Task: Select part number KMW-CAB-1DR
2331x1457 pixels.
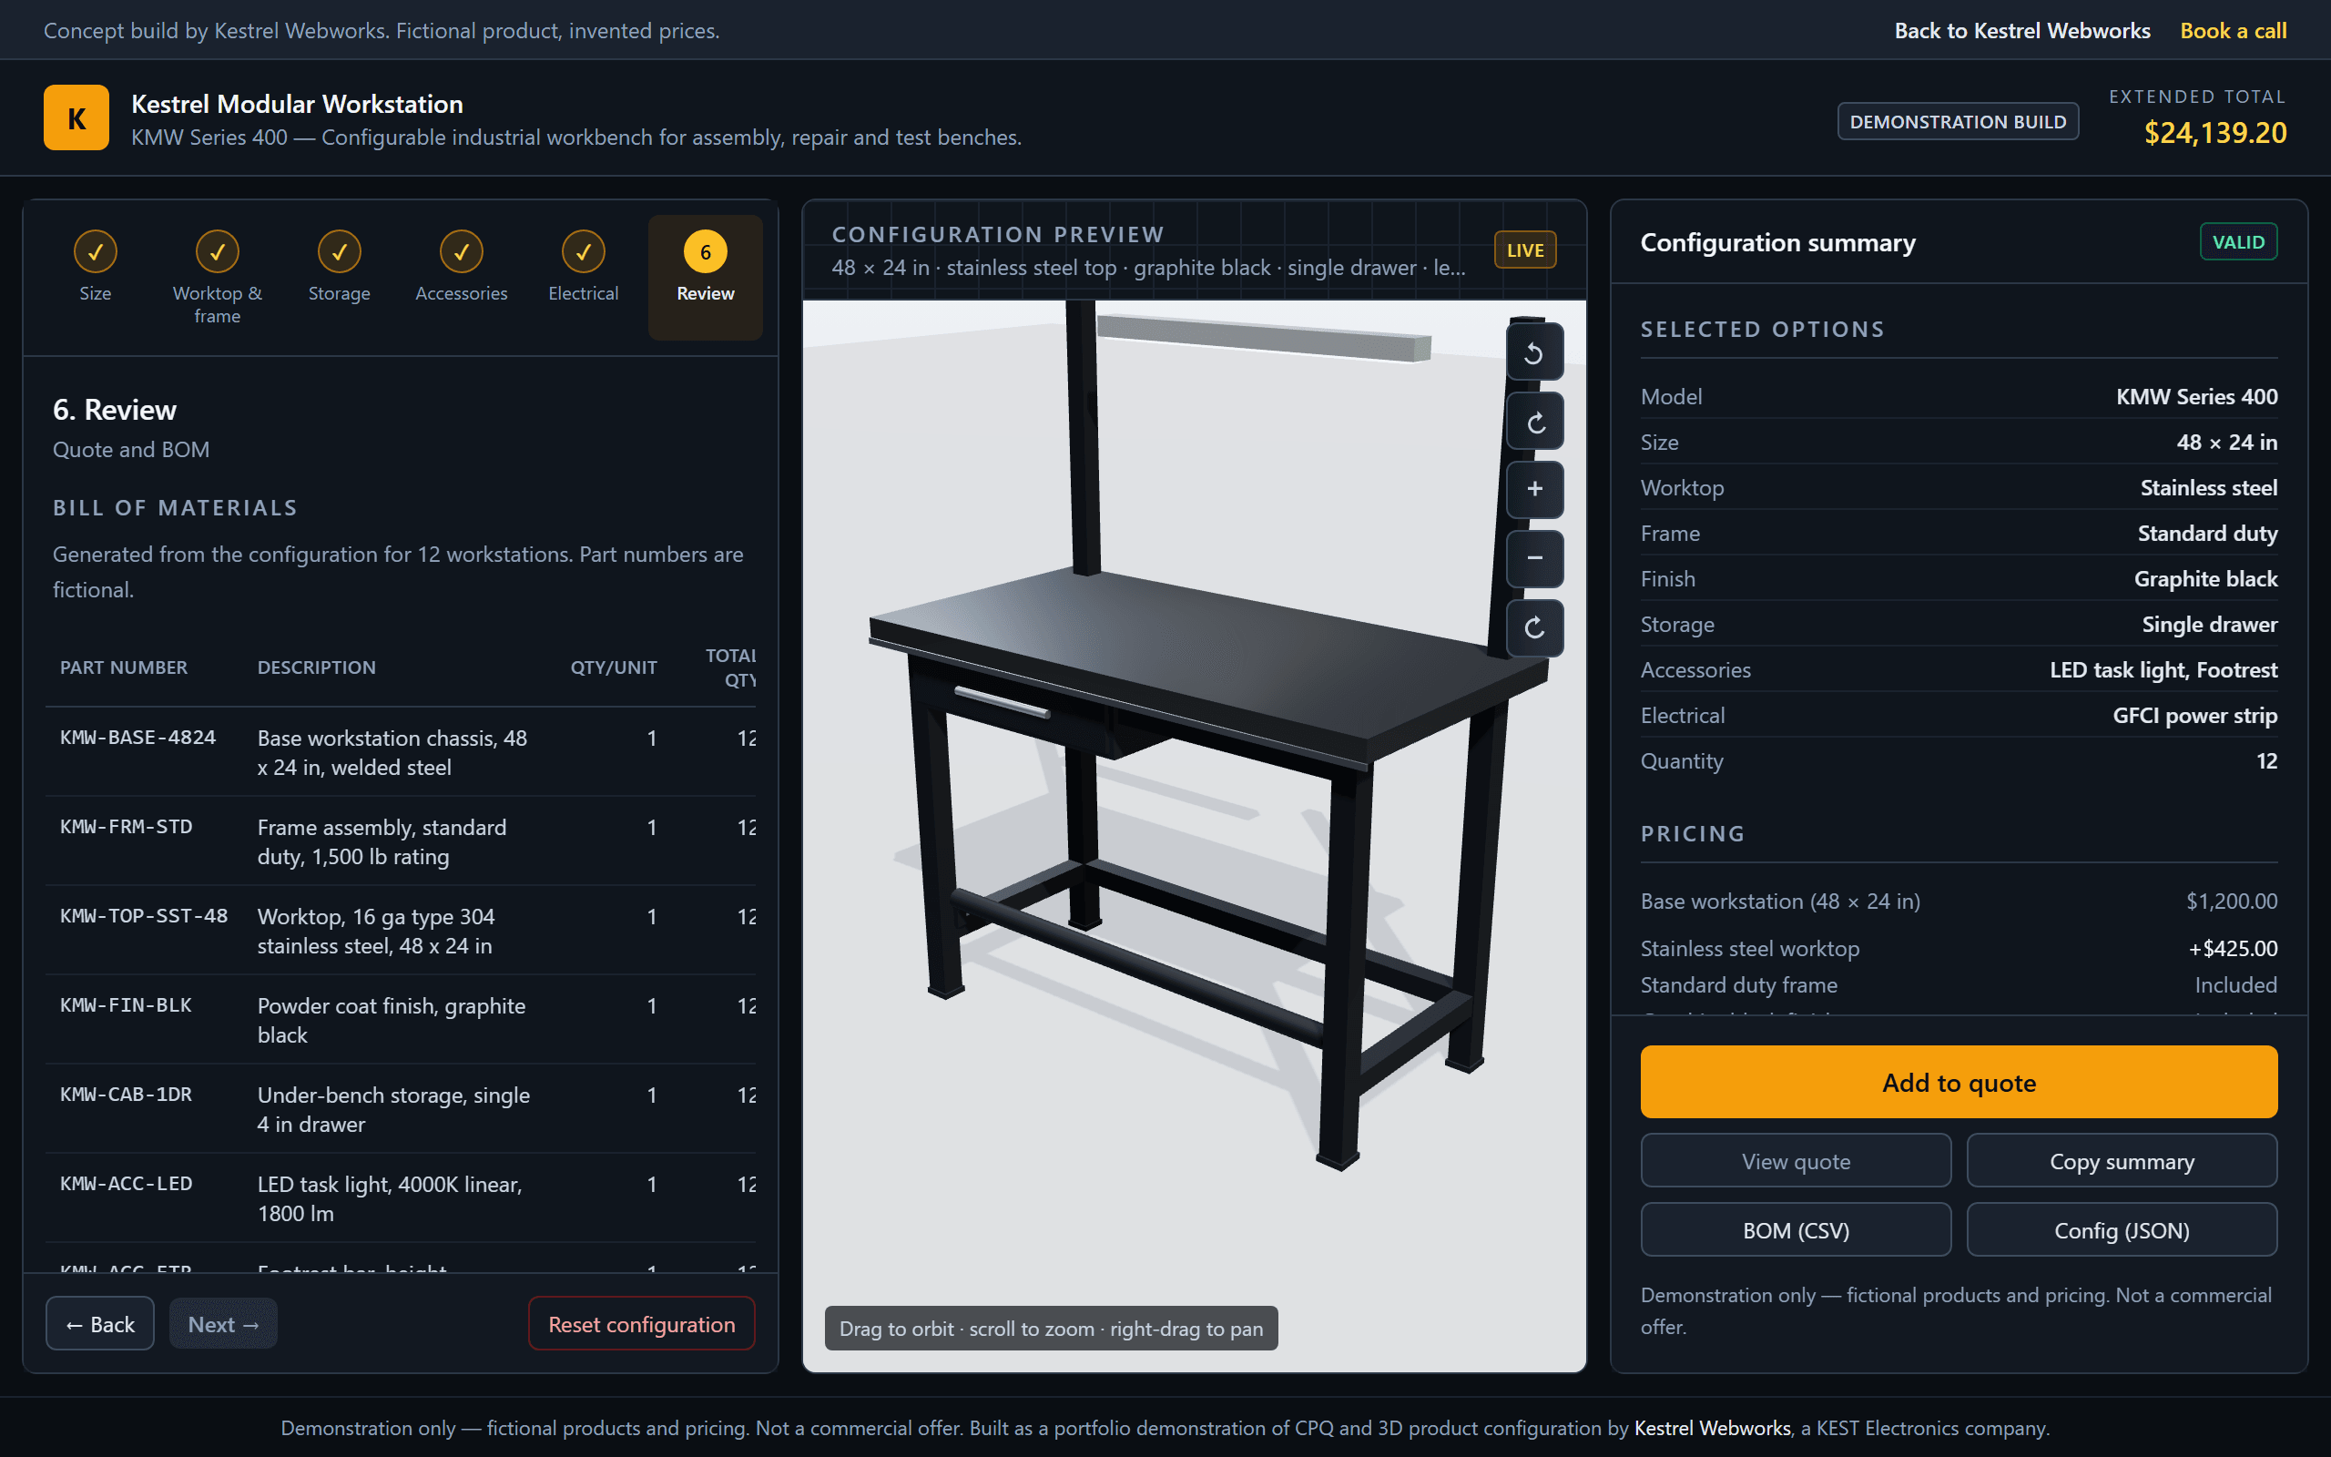Action: coord(127,1094)
